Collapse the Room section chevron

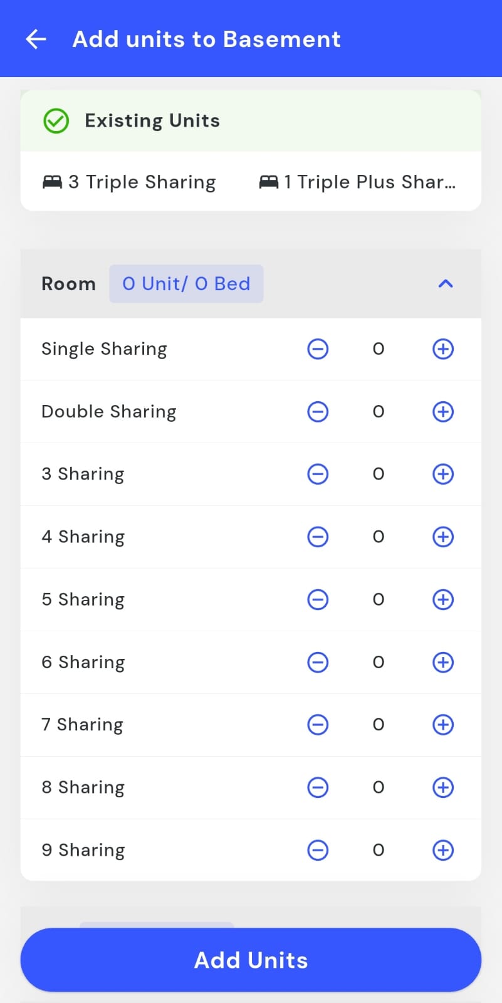[x=446, y=284]
